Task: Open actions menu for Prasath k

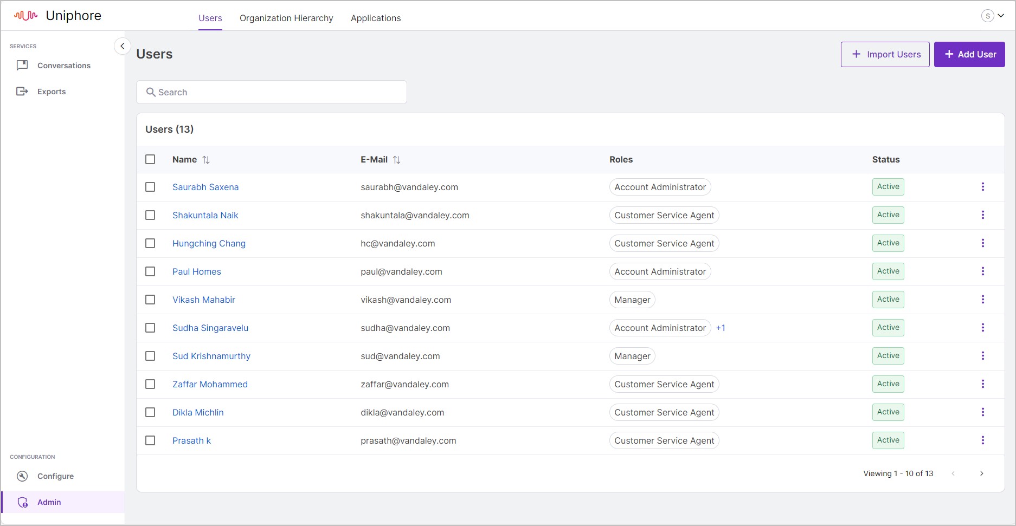Action: coord(982,440)
